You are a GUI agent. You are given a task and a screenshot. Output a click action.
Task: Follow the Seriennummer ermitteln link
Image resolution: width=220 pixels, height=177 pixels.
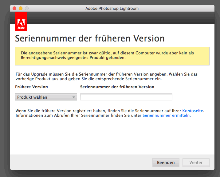coord(166,115)
